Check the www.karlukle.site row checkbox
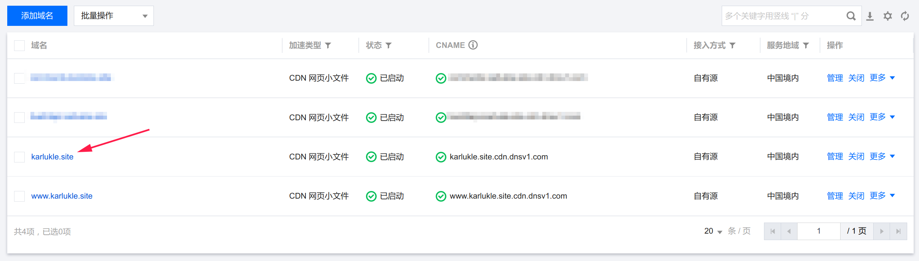The width and height of the screenshot is (919, 261). [x=19, y=196]
